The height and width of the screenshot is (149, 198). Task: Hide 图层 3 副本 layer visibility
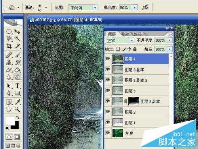pyautogui.click(x=108, y=69)
